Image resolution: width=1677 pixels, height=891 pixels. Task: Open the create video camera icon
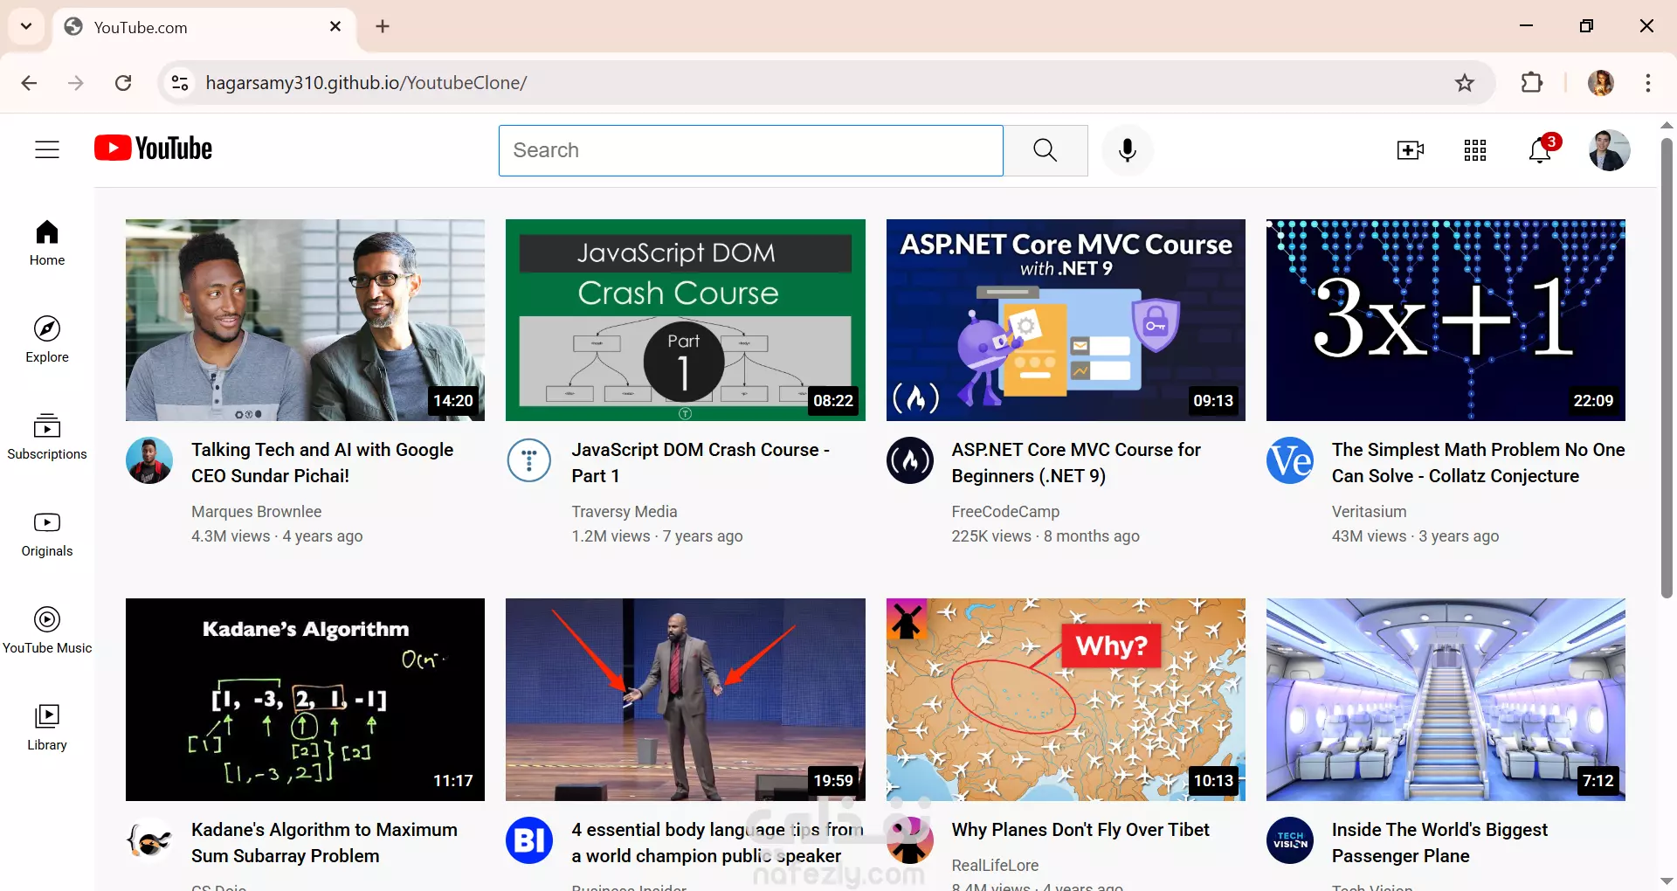coord(1410,150)
